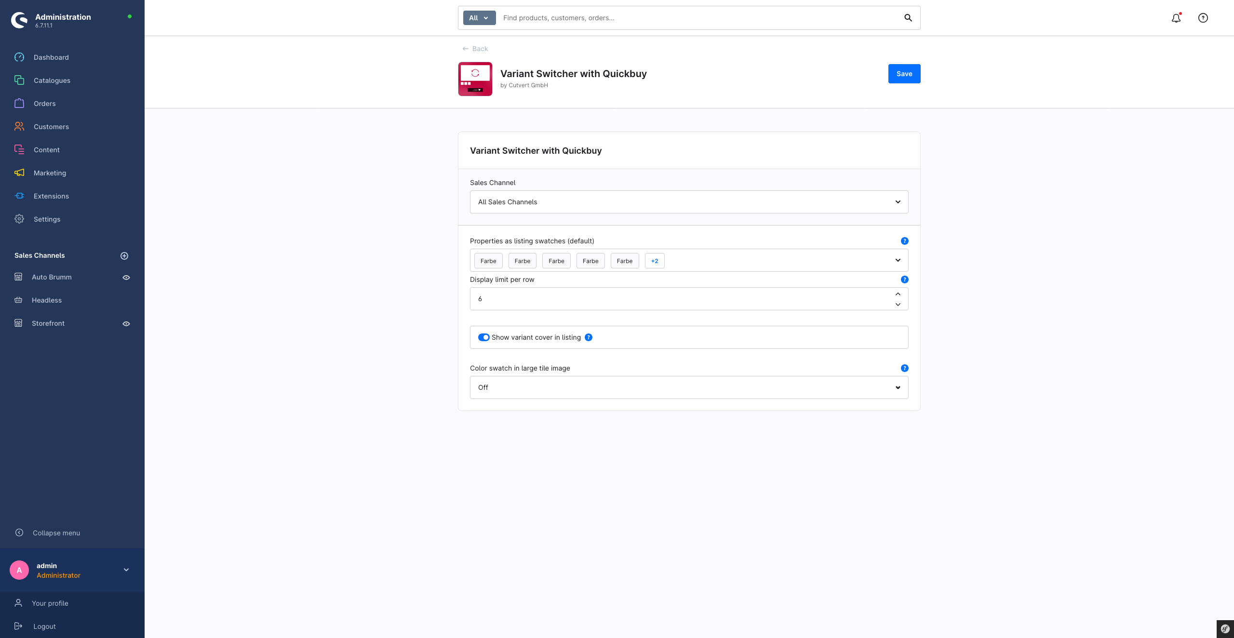Toggle Auto Brumm storefront eye icon
The height and width of the screenshot is (638, 1234).
click(126, 278)
